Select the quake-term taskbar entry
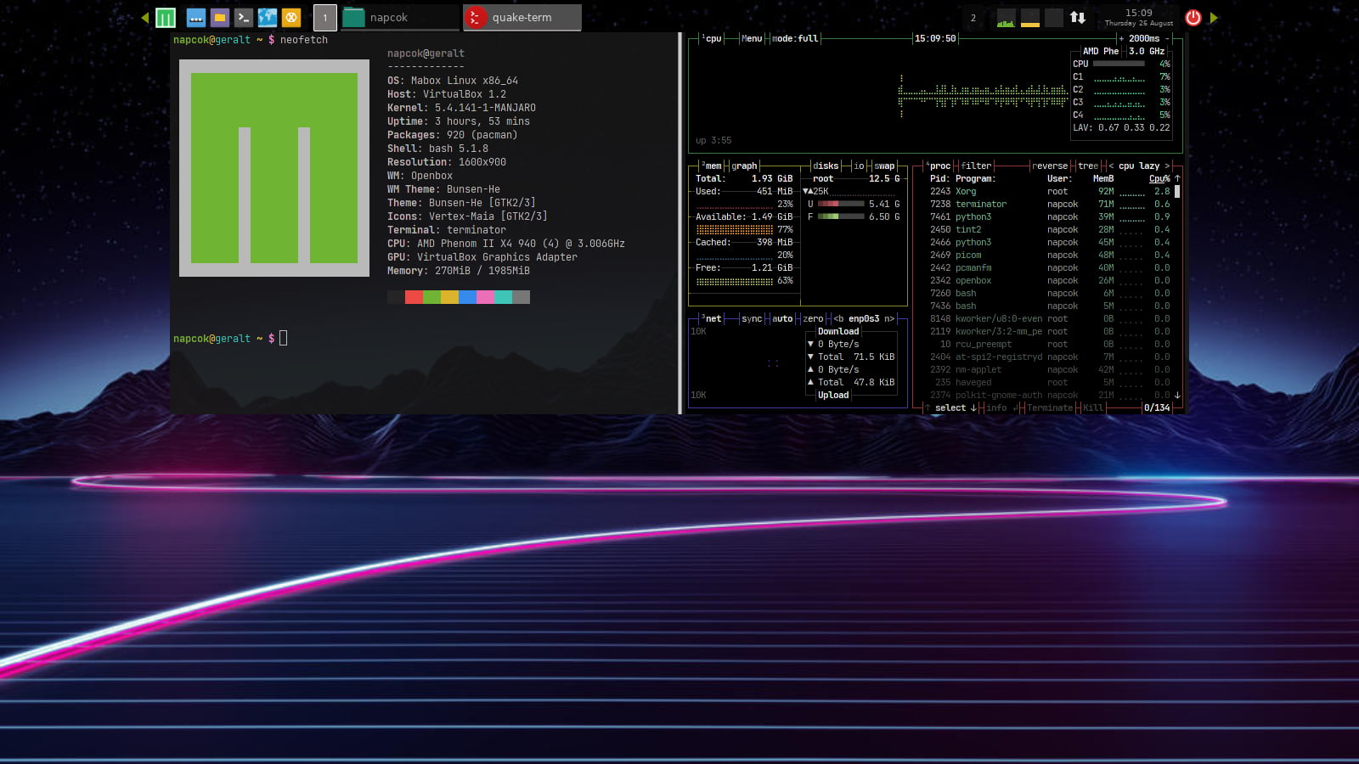This screenshot has height=764, width=1359. (522, 17)
